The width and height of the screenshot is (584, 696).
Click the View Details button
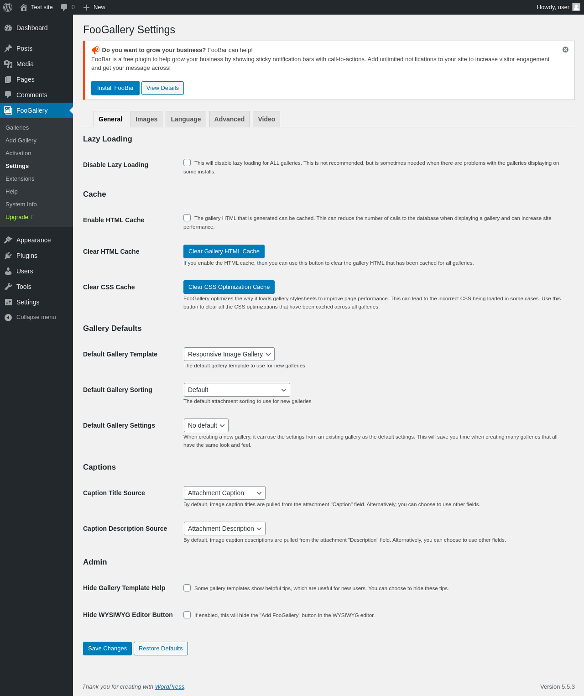pos(162,88)
